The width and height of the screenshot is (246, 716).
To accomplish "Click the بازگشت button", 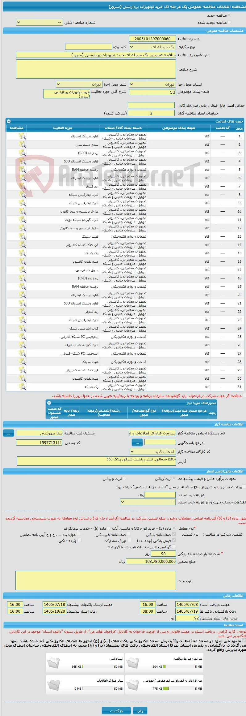I will click(x=117, y=711).
